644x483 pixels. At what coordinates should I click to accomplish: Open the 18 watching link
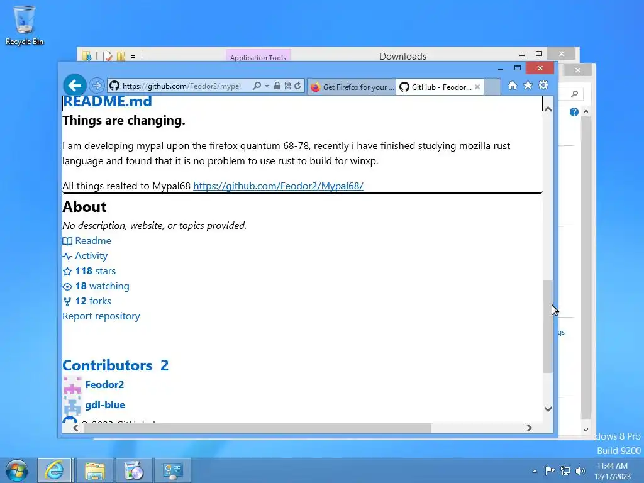coord(103,286)
